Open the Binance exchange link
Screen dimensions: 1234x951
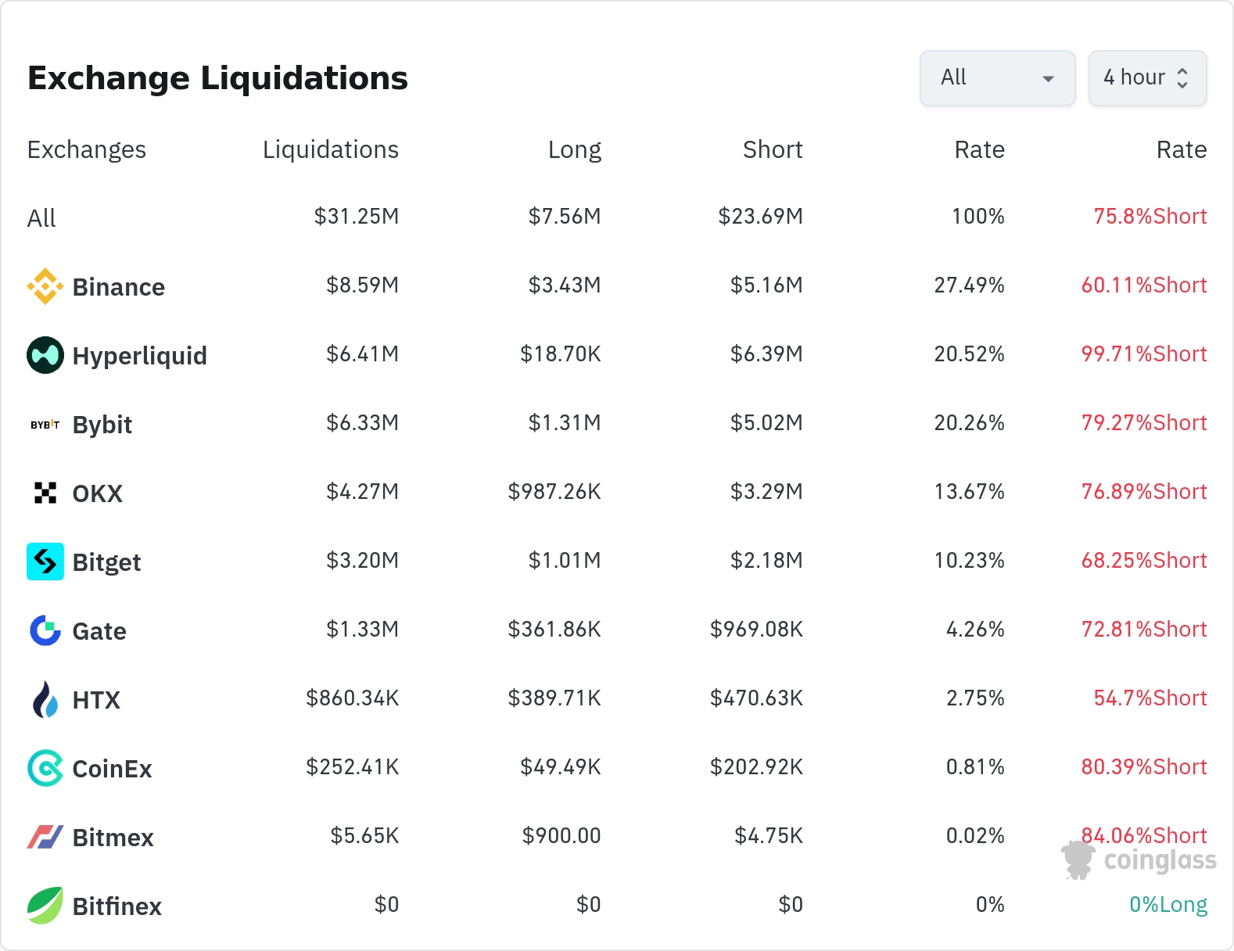pos(118,287)
